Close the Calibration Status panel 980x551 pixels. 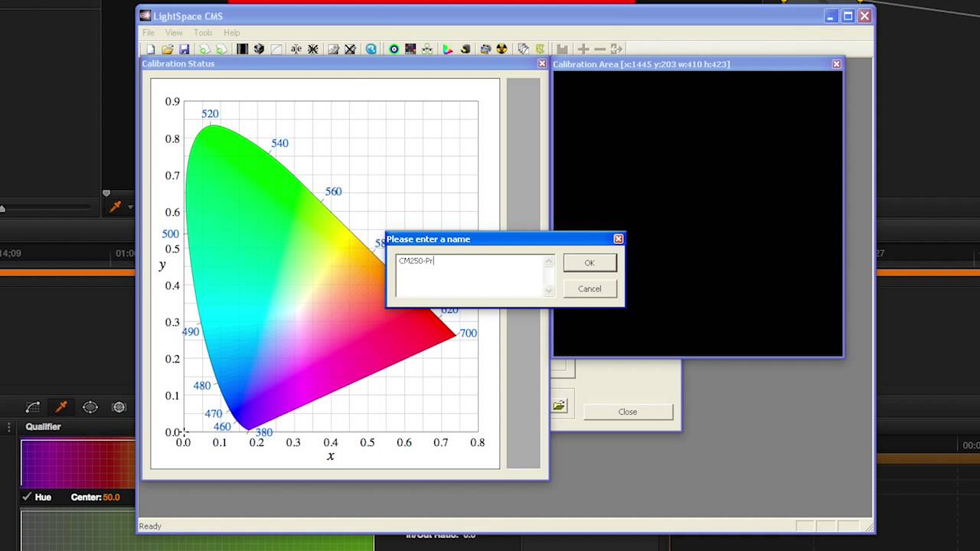click(542, 64)
